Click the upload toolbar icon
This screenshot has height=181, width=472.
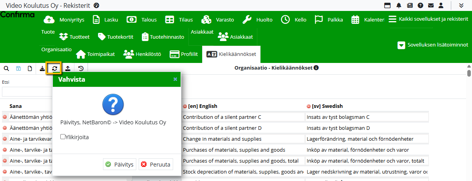coord(68,68)
